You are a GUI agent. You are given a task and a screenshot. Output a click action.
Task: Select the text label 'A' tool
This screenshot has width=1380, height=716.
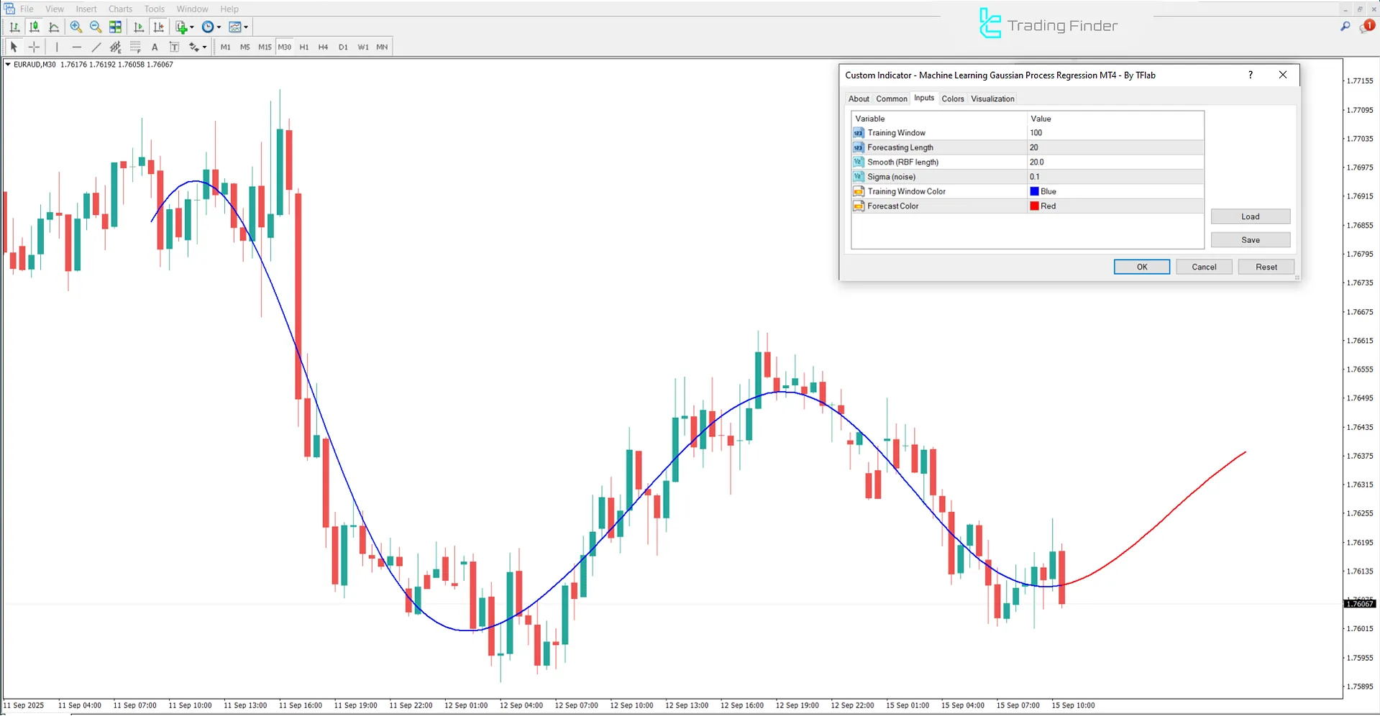click(x=155, y=47)
